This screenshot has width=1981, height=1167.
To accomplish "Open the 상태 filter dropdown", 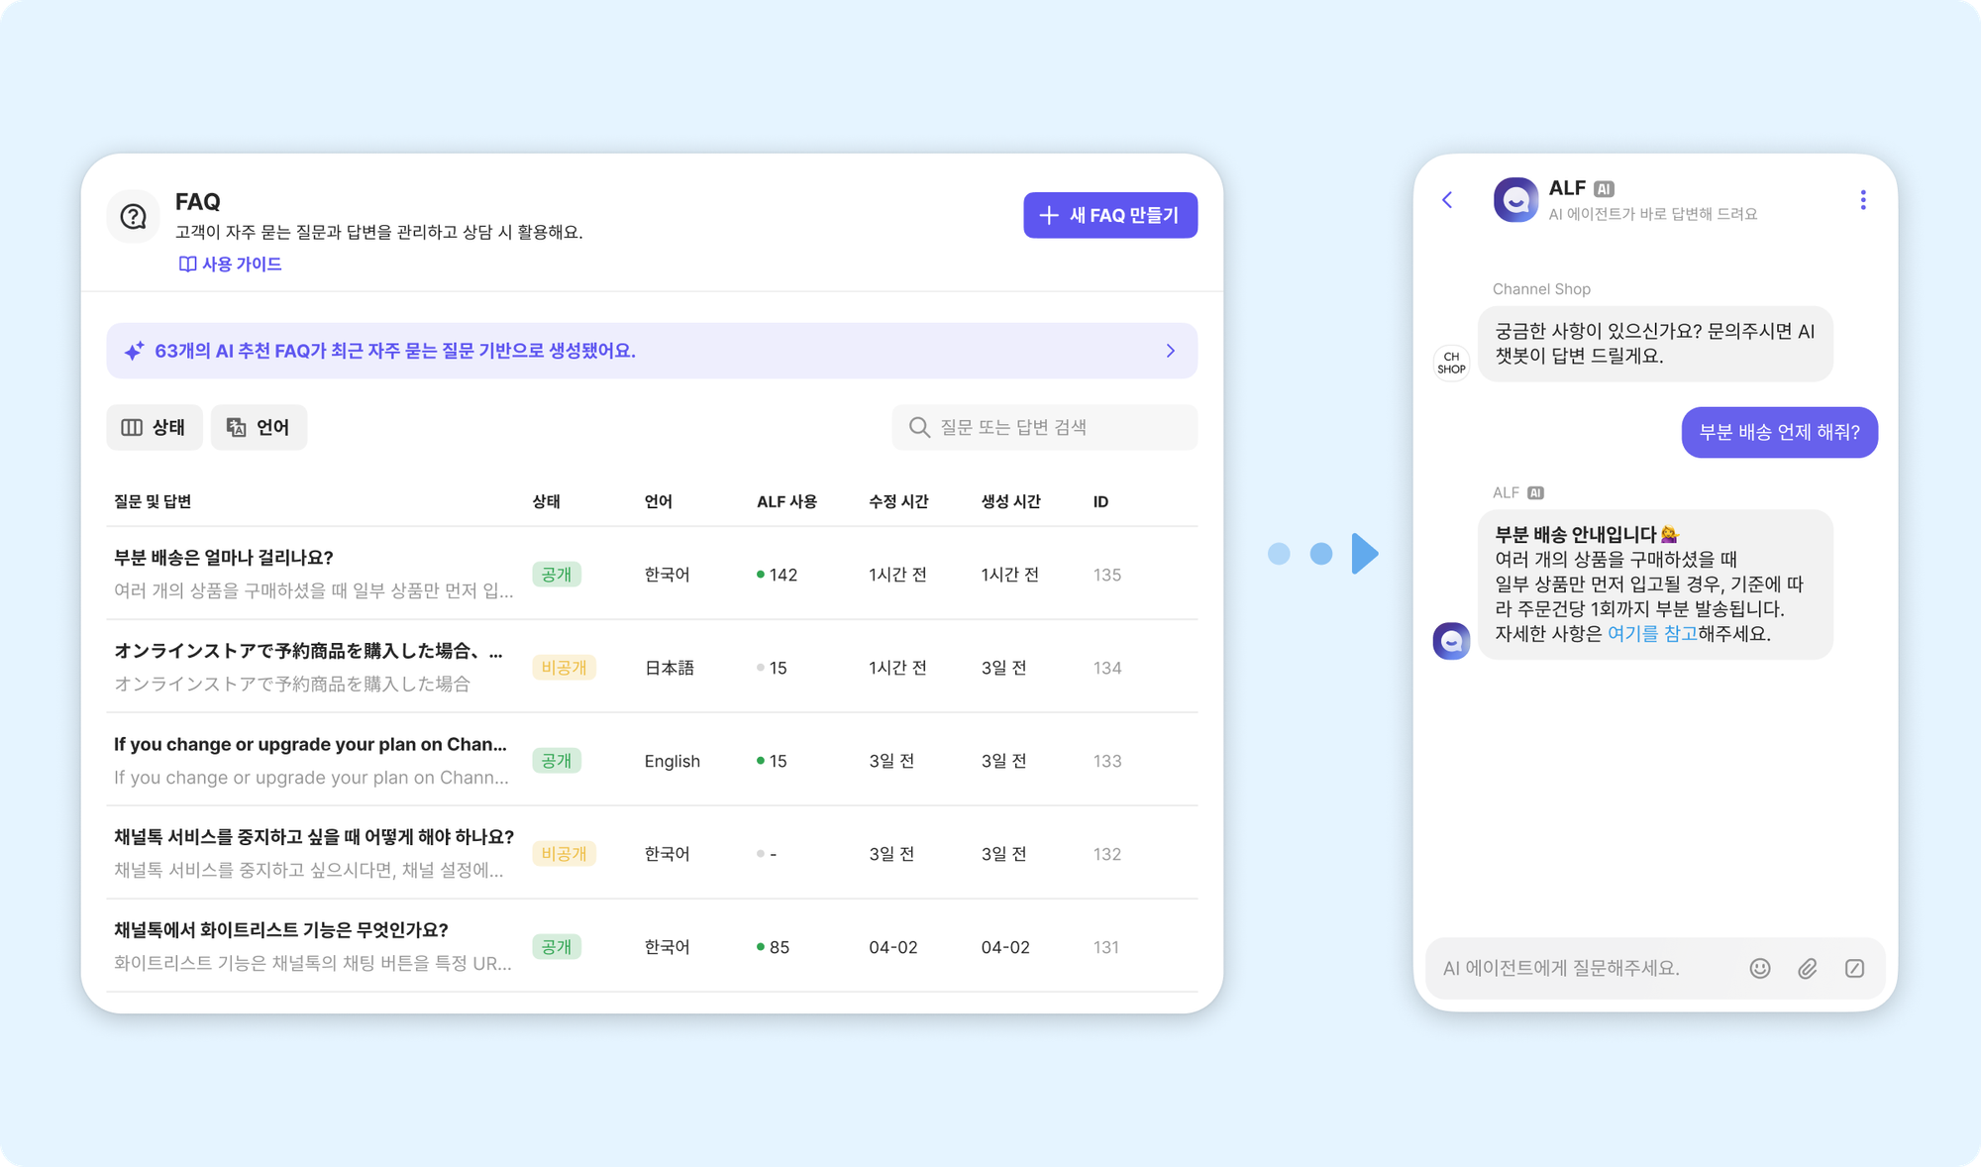I will 155,427.
